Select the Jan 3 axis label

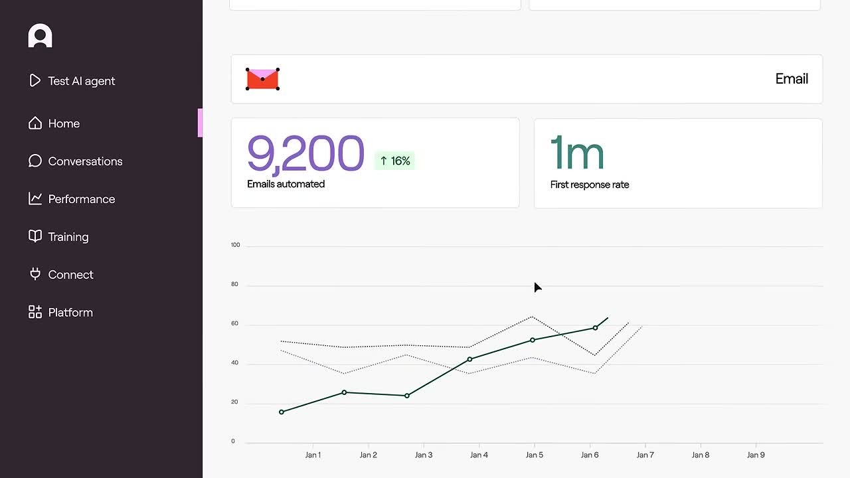point(424,455)
